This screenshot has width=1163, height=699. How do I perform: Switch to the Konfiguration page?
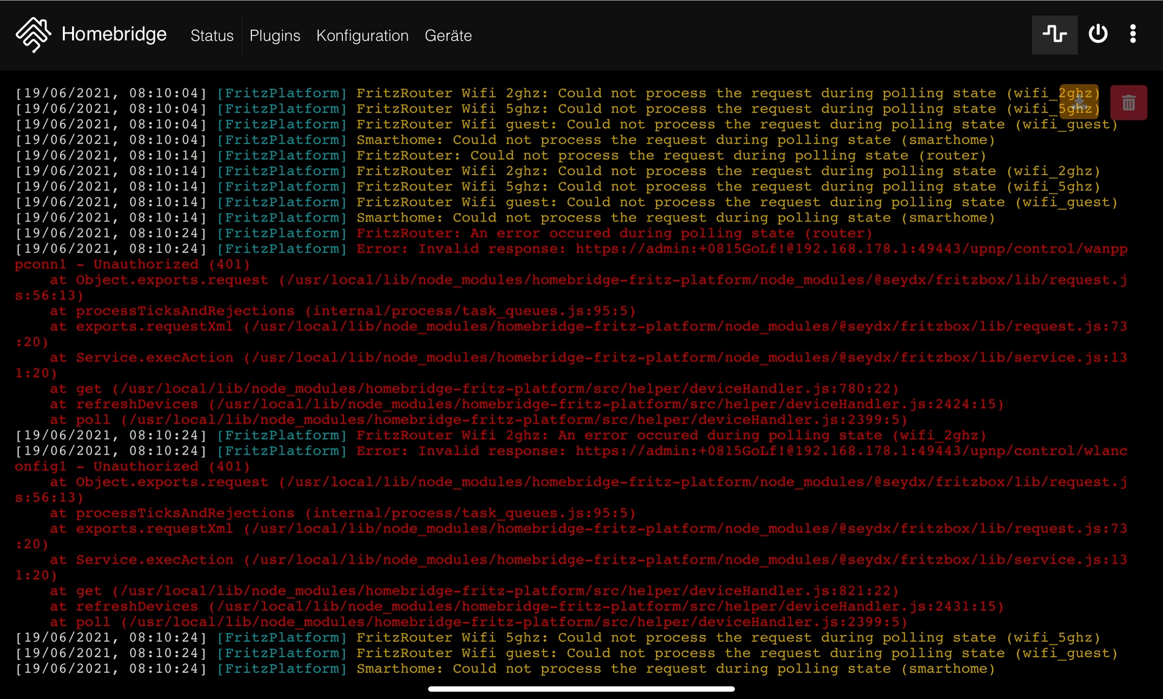362,36
